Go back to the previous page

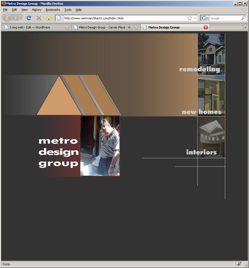click(7, 18)
